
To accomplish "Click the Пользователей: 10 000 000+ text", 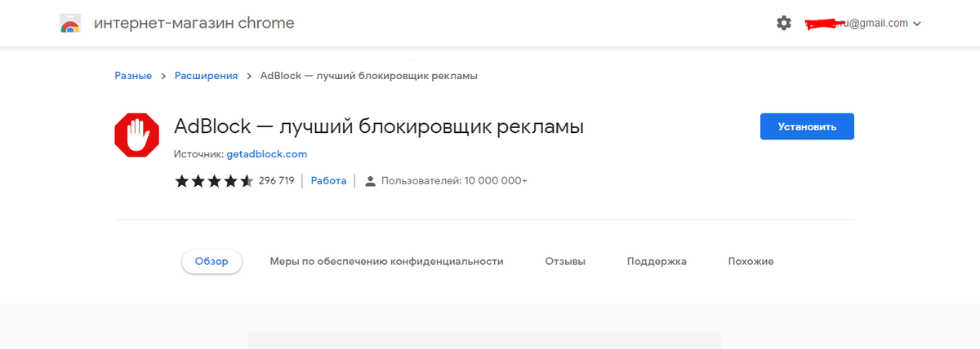I will coord(454,181).
